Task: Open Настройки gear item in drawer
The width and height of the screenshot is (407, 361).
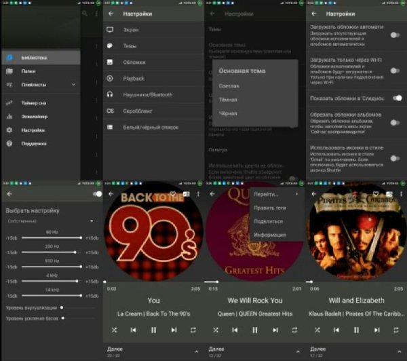Action: click(x=41, y=130)
